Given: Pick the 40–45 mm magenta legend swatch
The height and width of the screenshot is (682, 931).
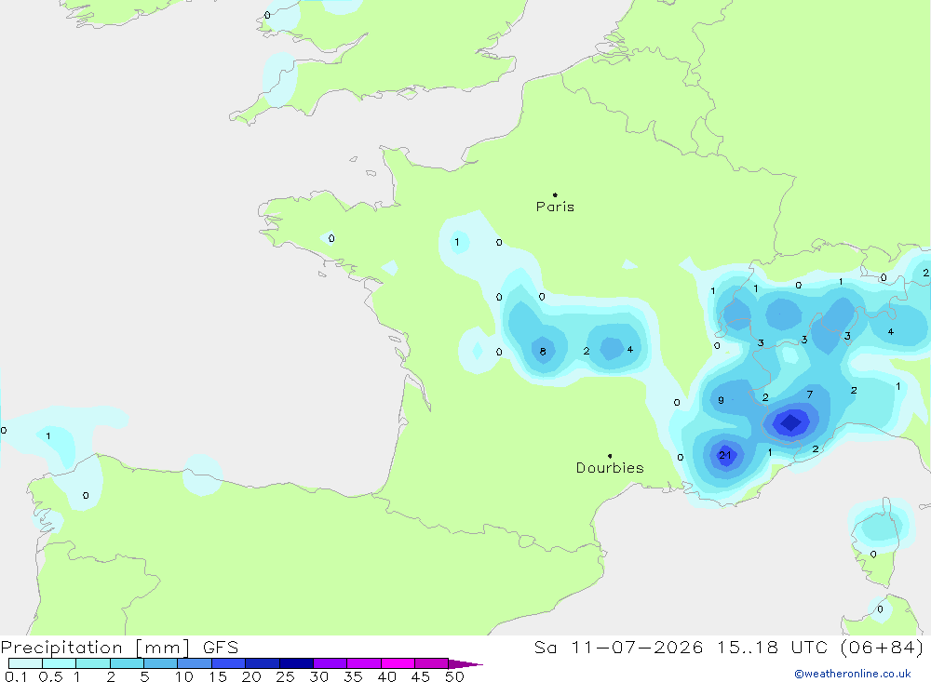Looking at the screenshot, I should (x=398, y=663).
